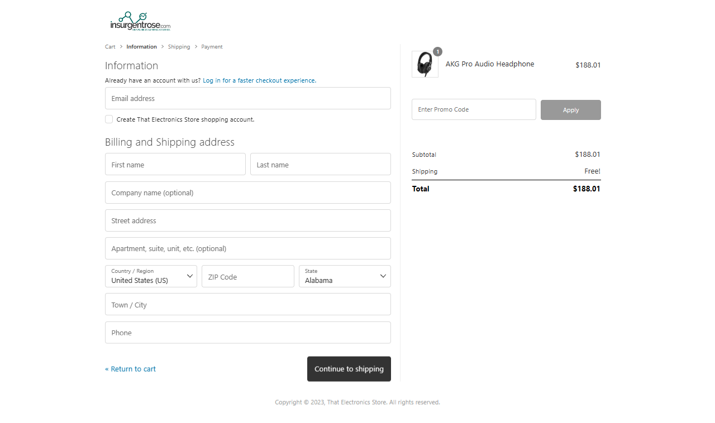The image size is (715, 423).
Task: Expand the State dropdown showing Alabama
Action: click(x=345, y=276)
